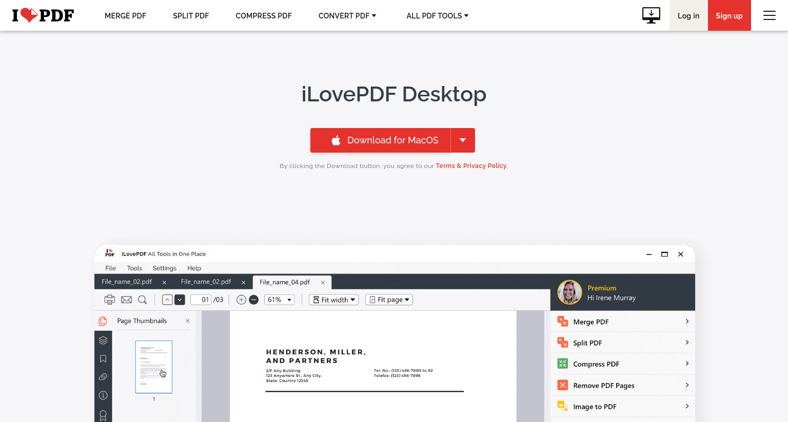Select the page thumbnails sidebar icon
788x422 pixels.
pos(103,321)
